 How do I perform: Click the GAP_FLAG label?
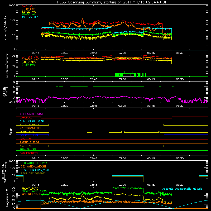26,117
